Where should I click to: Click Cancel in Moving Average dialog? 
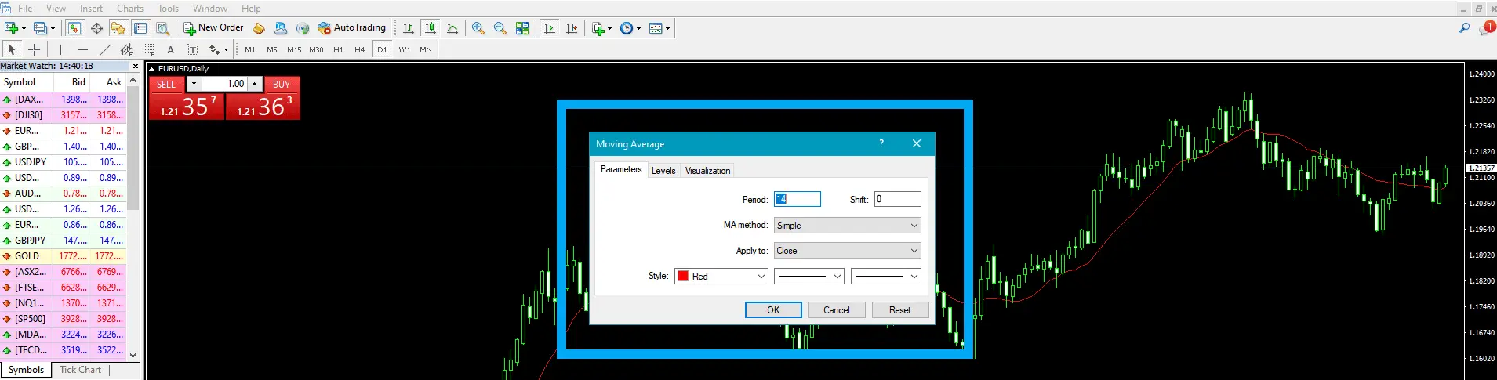coord(837,310)
